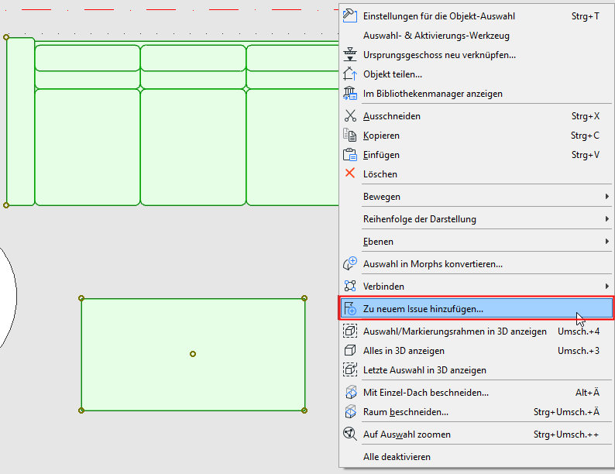
Task: Open Reihenfolge der Darstellung entry
Action: (476, 218)
